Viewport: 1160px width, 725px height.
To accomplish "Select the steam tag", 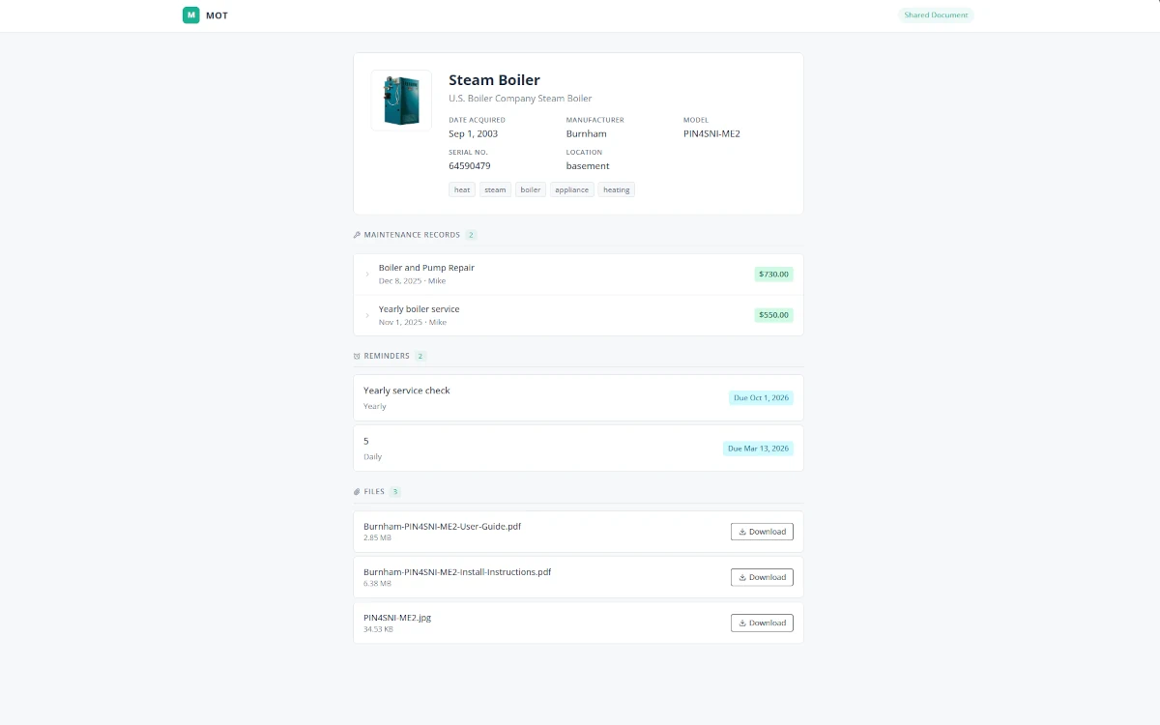I will point(495,189).
